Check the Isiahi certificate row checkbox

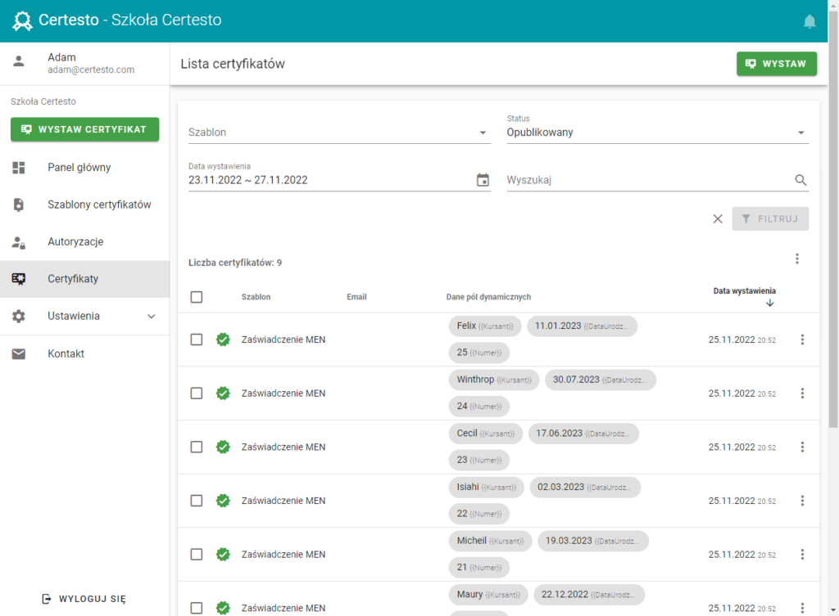click(197, 501)
